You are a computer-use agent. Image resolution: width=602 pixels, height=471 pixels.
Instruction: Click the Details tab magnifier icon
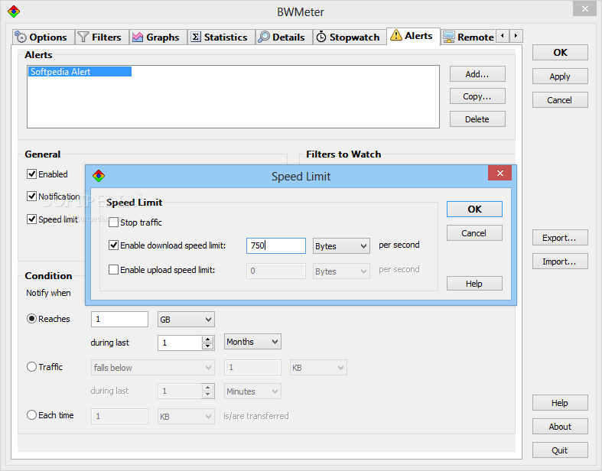pos(264,37)
